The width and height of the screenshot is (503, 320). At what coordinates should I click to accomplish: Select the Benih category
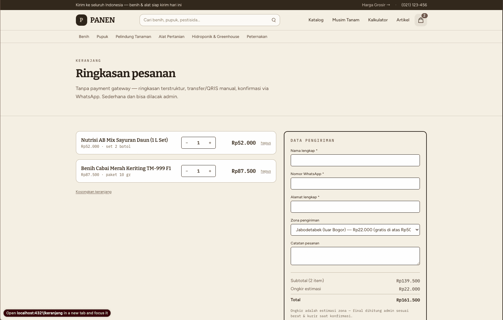pyautogui.click(x=84, y=37)
